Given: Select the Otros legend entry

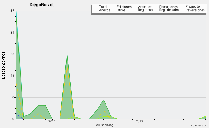Looking at the screenshot, I should [x=118, y=10].
